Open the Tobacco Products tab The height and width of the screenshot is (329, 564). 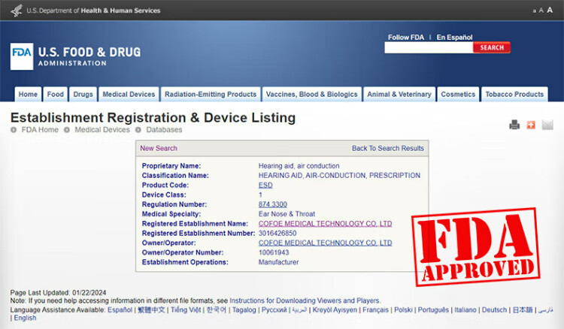point(514,95)
